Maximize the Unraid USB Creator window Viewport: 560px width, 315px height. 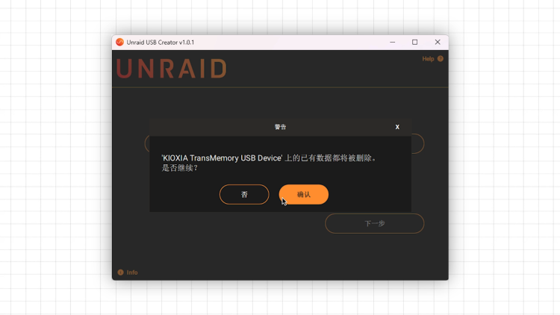(414, 42)
